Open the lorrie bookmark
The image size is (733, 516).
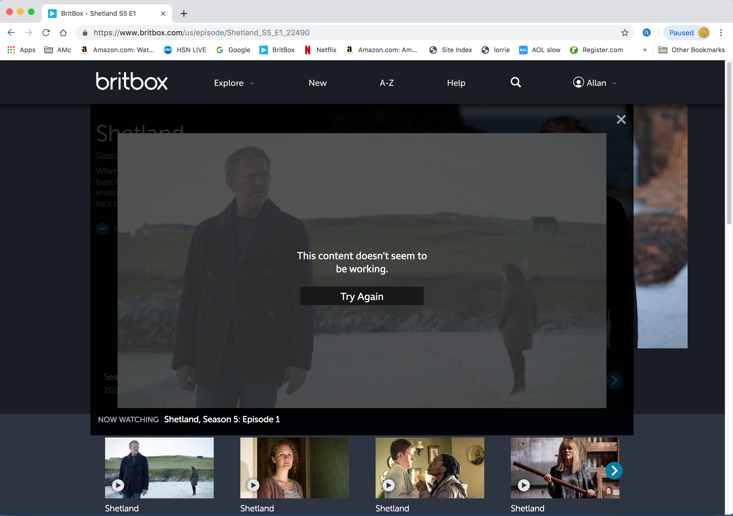496,50
